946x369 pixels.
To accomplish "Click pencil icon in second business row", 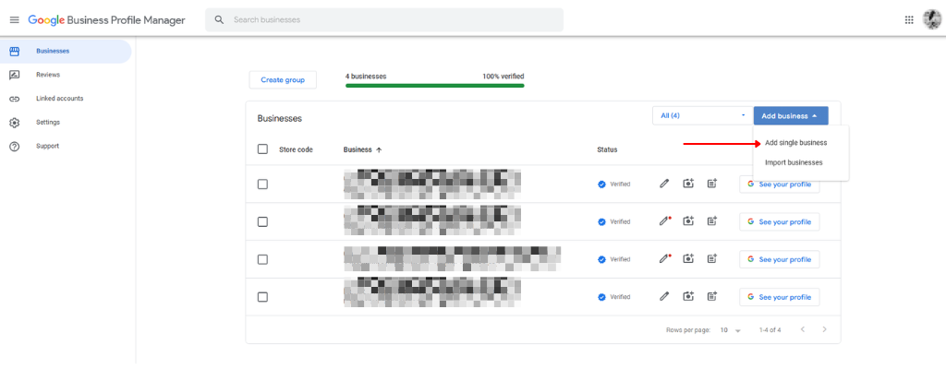I will point(665,221).
